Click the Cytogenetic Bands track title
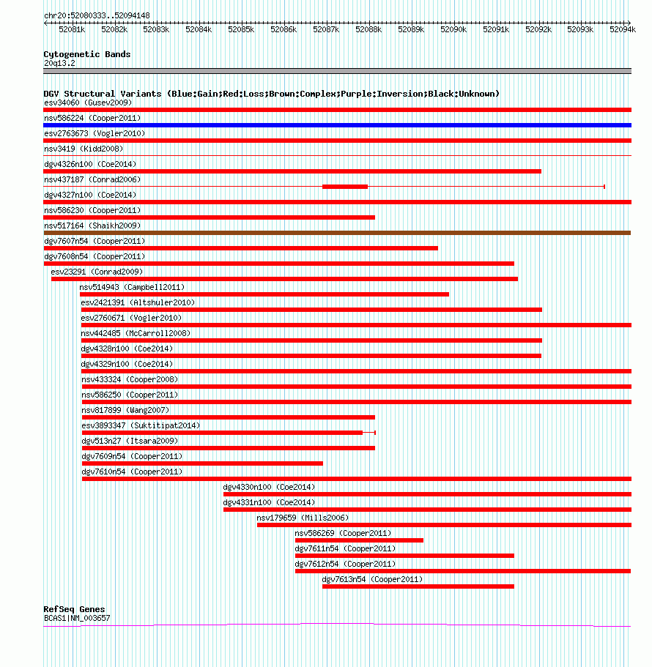Image resolution: width=652 pixels, height=667 pixels. click(87, 54)
